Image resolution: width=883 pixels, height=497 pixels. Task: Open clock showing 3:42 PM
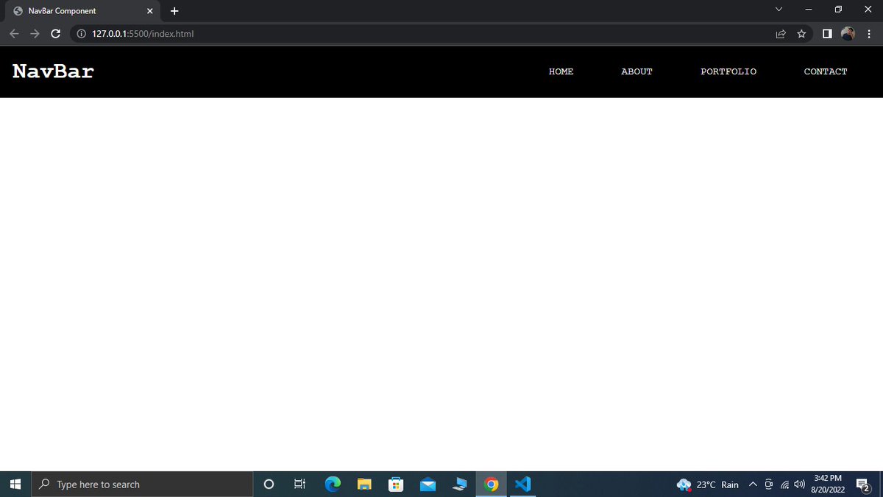tap(828, 484)
